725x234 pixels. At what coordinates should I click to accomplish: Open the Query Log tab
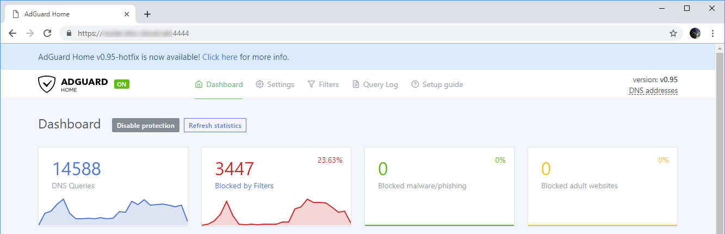[375, 84]
